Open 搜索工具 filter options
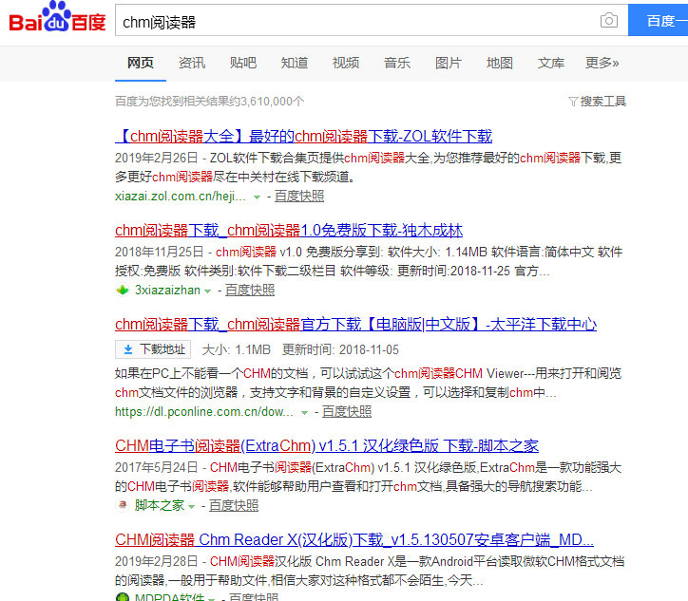Image resolution: width=688 pixels, height=601 pixels. tap(597, 102)
